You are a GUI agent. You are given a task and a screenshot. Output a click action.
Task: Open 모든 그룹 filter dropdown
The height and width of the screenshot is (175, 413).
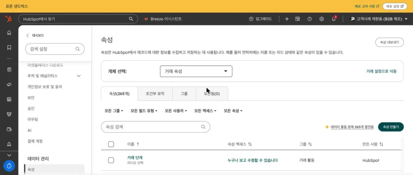click(x=114, y=111)
